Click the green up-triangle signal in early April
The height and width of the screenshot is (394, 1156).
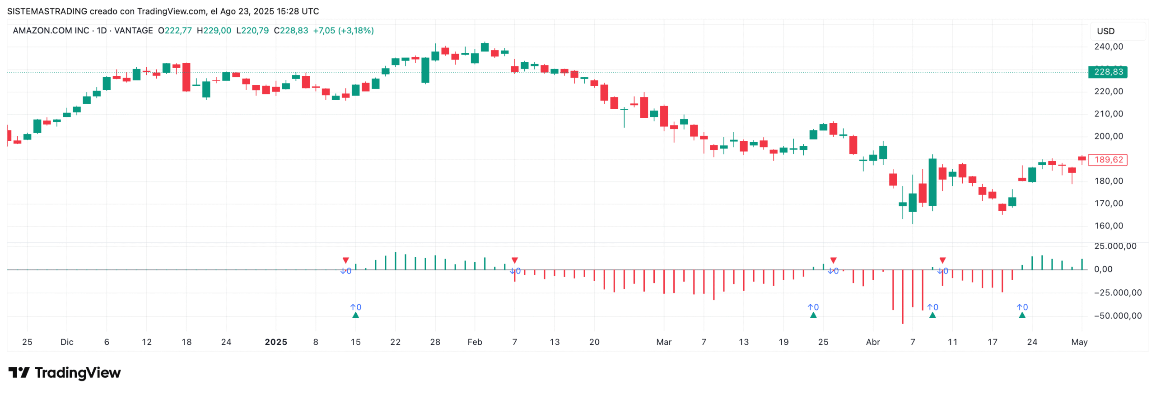click(932, 315)
